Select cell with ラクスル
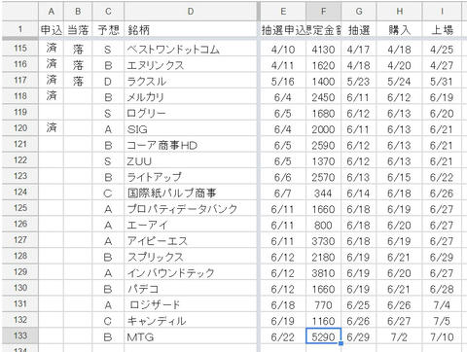 pos(191,81)
